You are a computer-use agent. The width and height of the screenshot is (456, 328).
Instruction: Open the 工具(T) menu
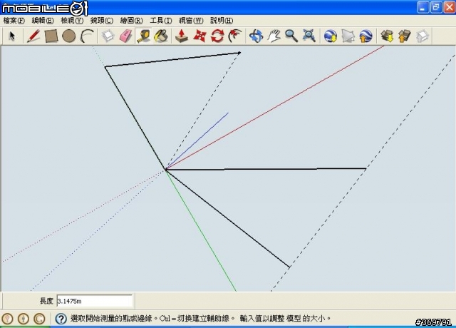(x=161, y=21)
